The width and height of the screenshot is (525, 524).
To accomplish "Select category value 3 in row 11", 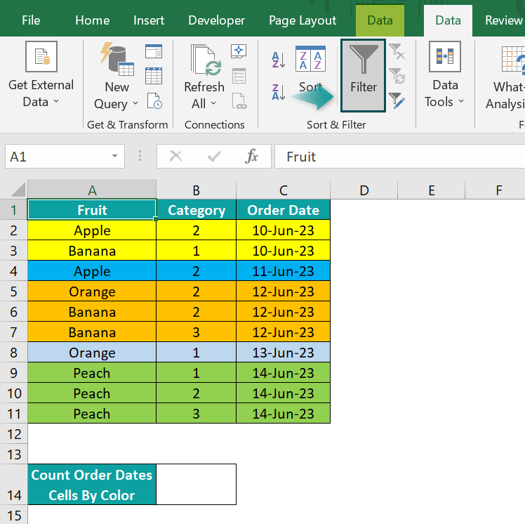I will pos(197,414).
